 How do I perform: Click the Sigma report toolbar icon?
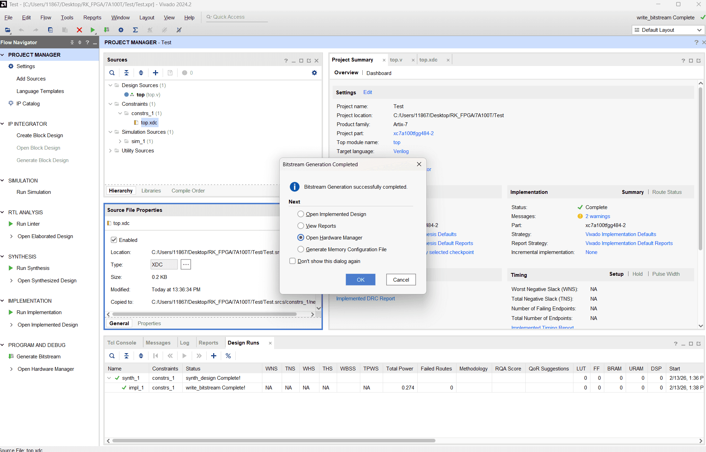[135, 30]
